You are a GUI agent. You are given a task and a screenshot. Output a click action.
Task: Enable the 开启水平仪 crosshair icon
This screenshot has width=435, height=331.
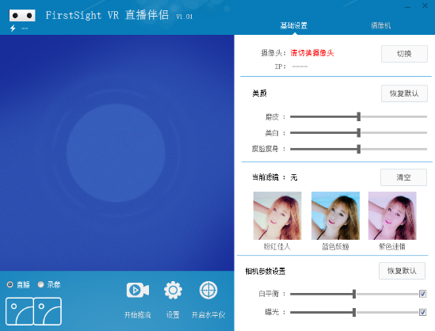tap(208, 291)
